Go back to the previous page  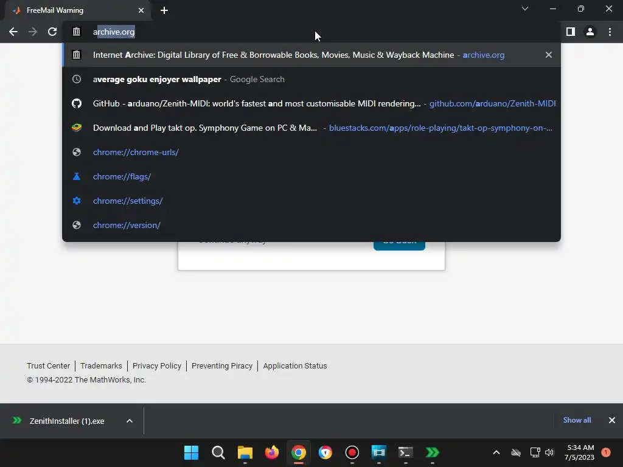pos(13,32)
